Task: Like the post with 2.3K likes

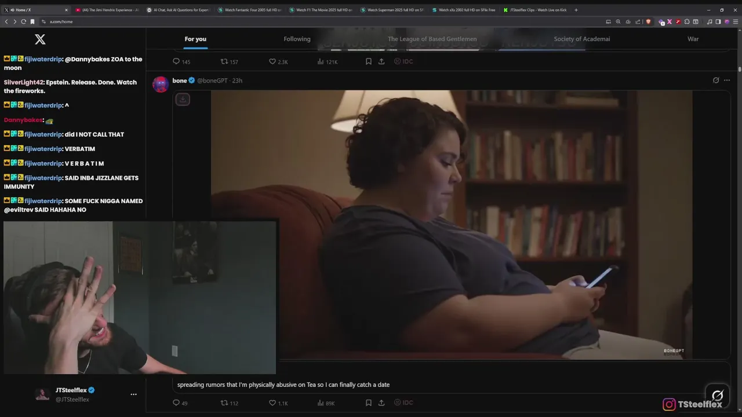Action: [x=278, y=61]
